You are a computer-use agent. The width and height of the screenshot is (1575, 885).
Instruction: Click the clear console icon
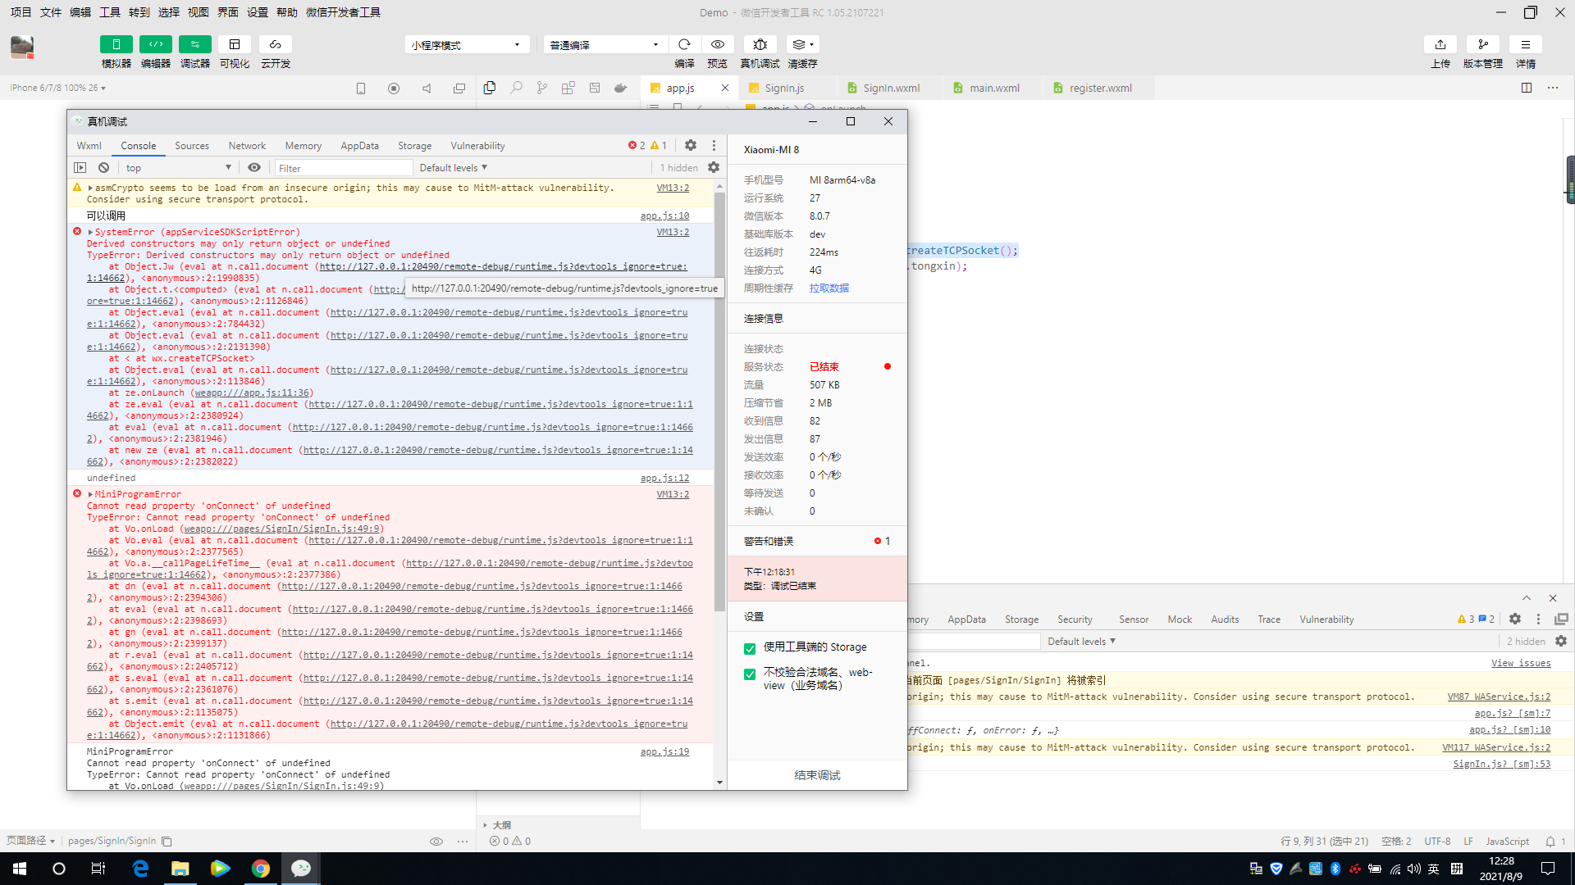click(103, 167)
